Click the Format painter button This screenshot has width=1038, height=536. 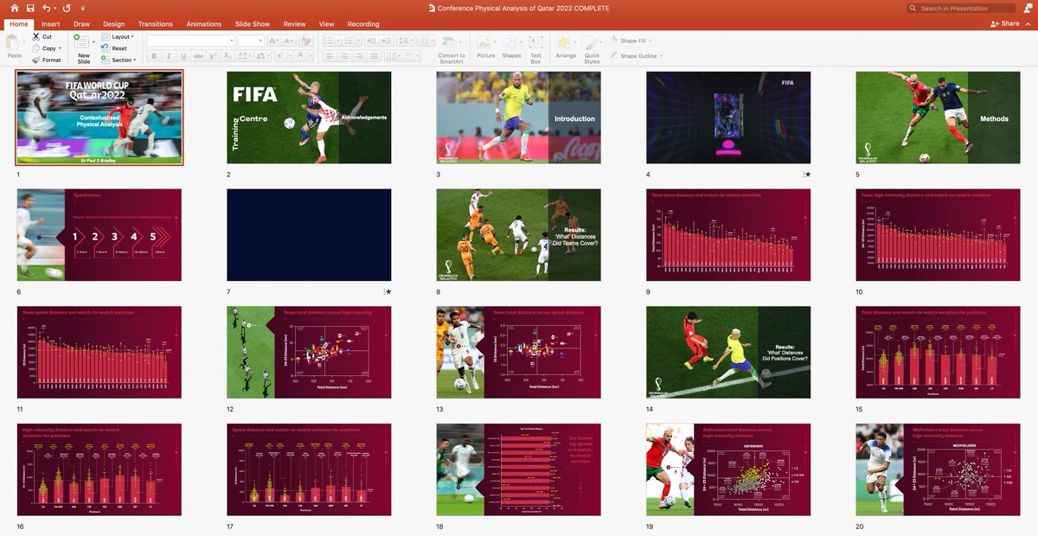(x=46, y=60)
